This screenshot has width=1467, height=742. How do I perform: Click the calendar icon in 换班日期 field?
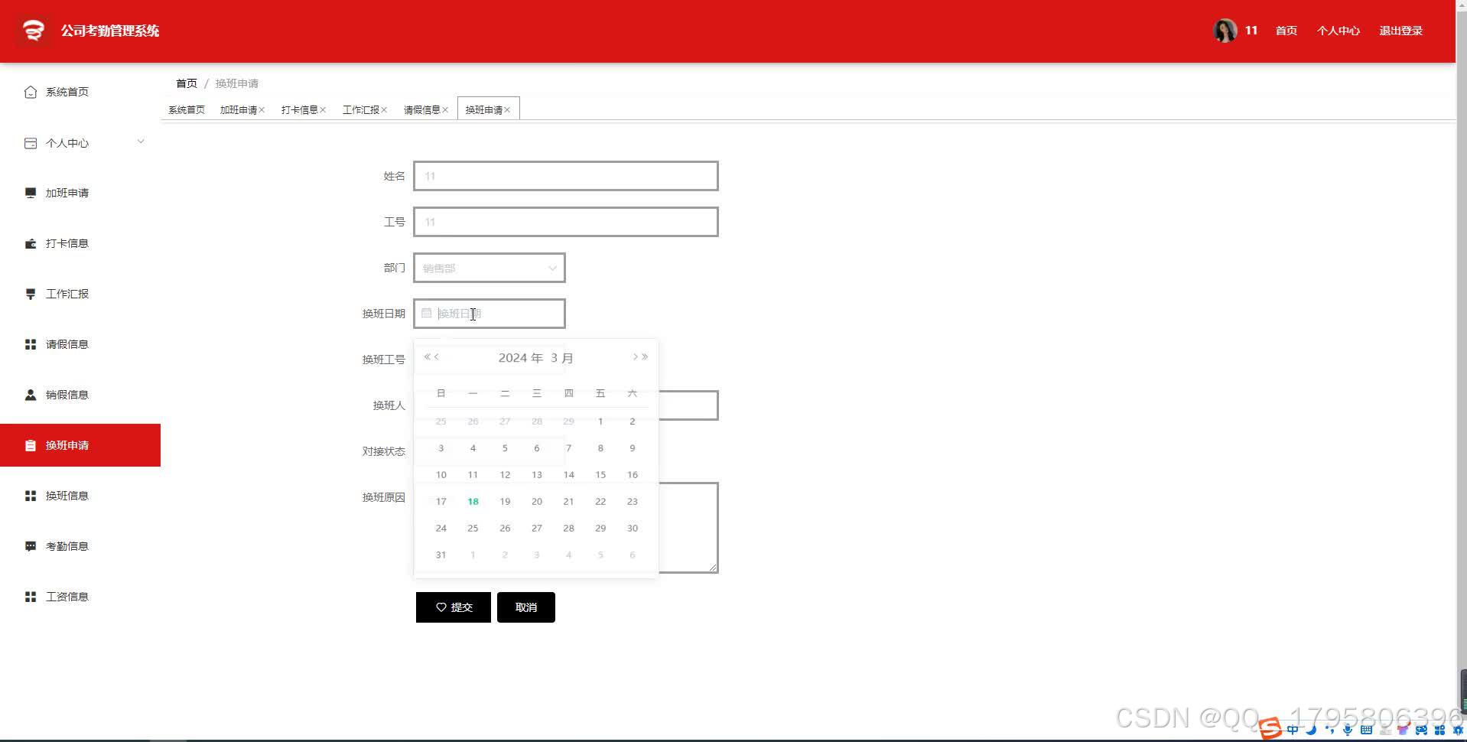427,313
